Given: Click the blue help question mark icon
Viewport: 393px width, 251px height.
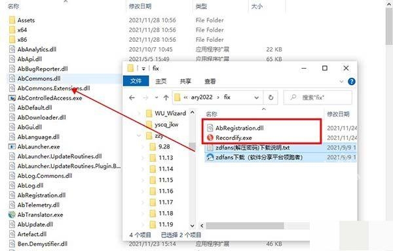Looking at the screenshot, I should coord(351,81).
